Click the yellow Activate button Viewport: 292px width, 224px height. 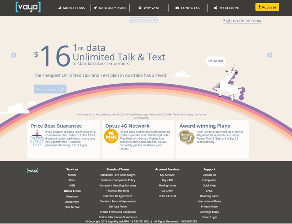267,7
